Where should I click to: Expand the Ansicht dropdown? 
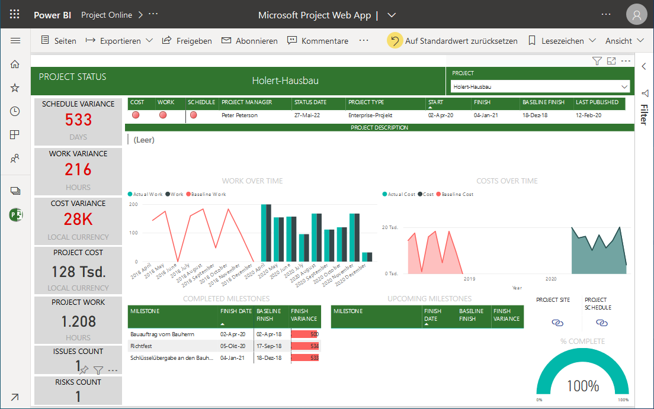(640, 40)
